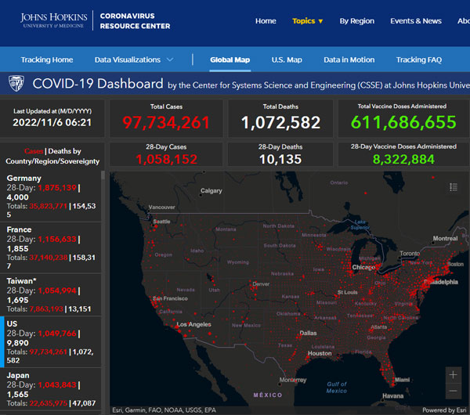Click the Coronavirus Resource Center title
The height and width of the screenshot is (415, 470).
135,20
